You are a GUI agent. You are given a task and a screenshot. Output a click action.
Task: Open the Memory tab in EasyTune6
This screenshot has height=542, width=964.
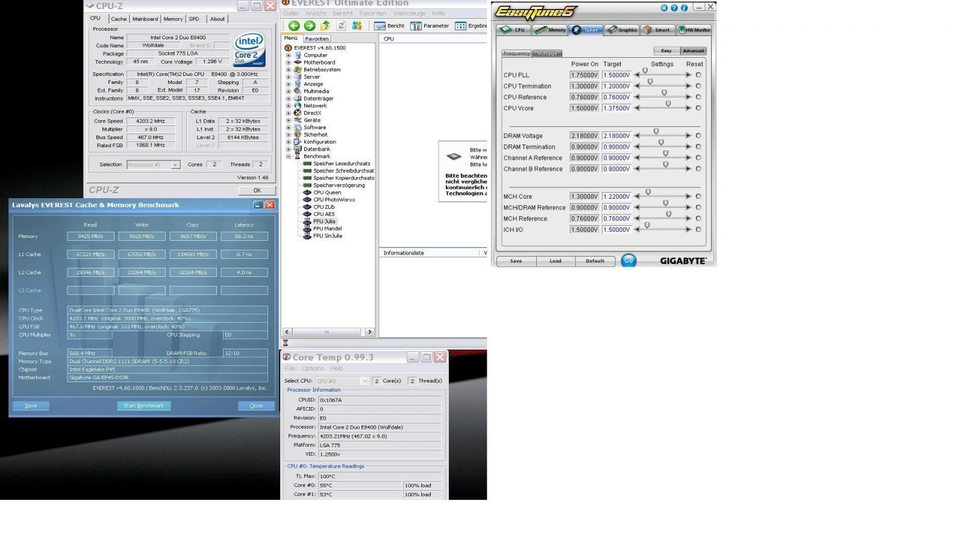click(550, 30)
